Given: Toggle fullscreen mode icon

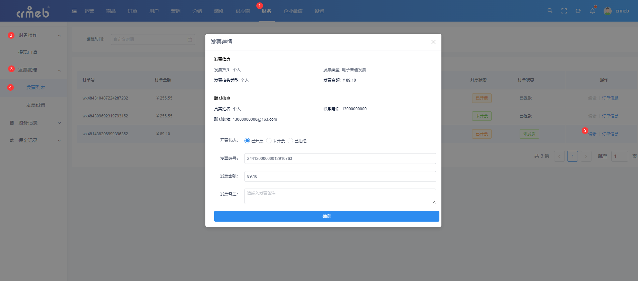Looking at the screenshot, I should point(564,11).
